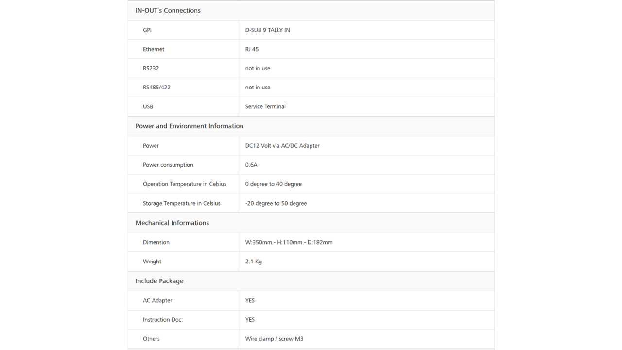The width and height of the screenshot is (622, 350).
Task: Select "not in use" beside RS485/422
Action: point(258,87)
